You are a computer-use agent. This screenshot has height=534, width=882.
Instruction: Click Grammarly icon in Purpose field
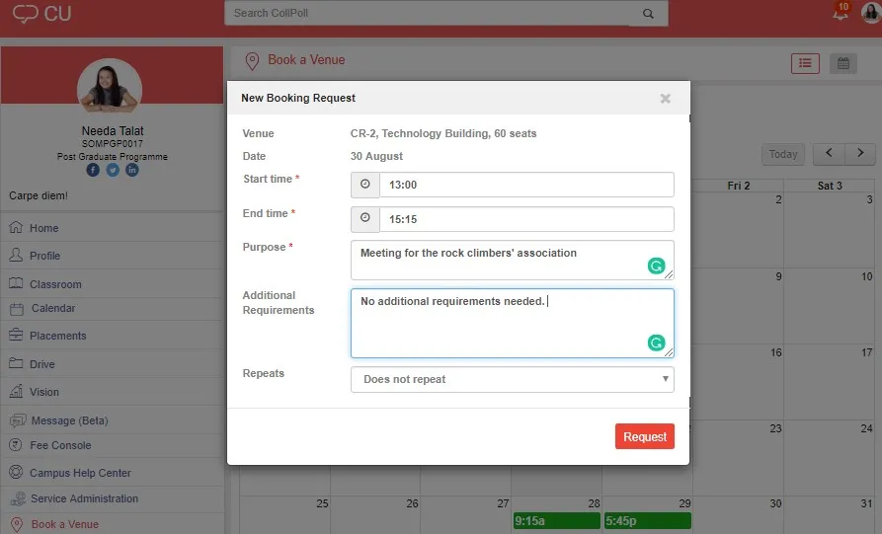point(656,266)
